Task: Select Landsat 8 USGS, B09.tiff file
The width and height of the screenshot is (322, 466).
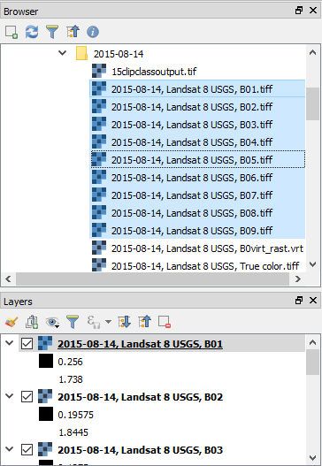Action: coord(197,230)
